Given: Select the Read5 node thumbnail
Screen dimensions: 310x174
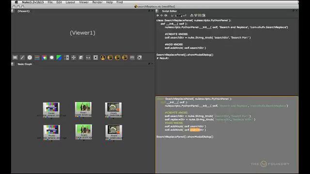Looking at the screenshot, I should coord(113,110).
